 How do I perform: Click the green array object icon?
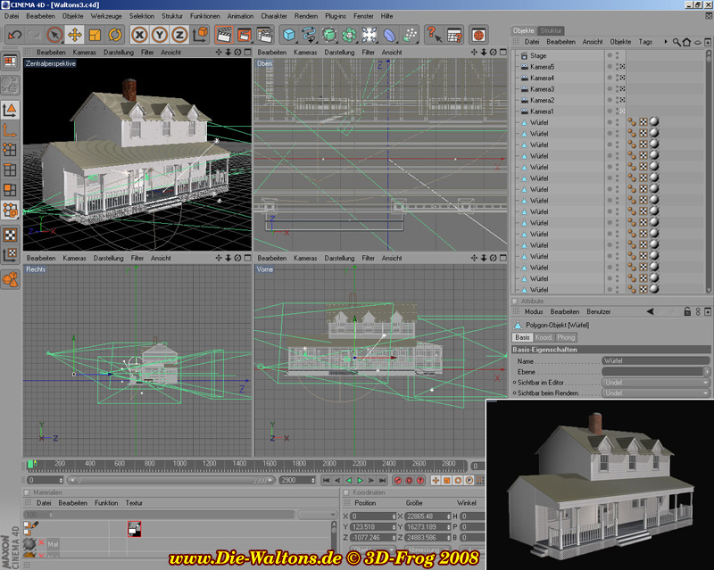(349, 35)
